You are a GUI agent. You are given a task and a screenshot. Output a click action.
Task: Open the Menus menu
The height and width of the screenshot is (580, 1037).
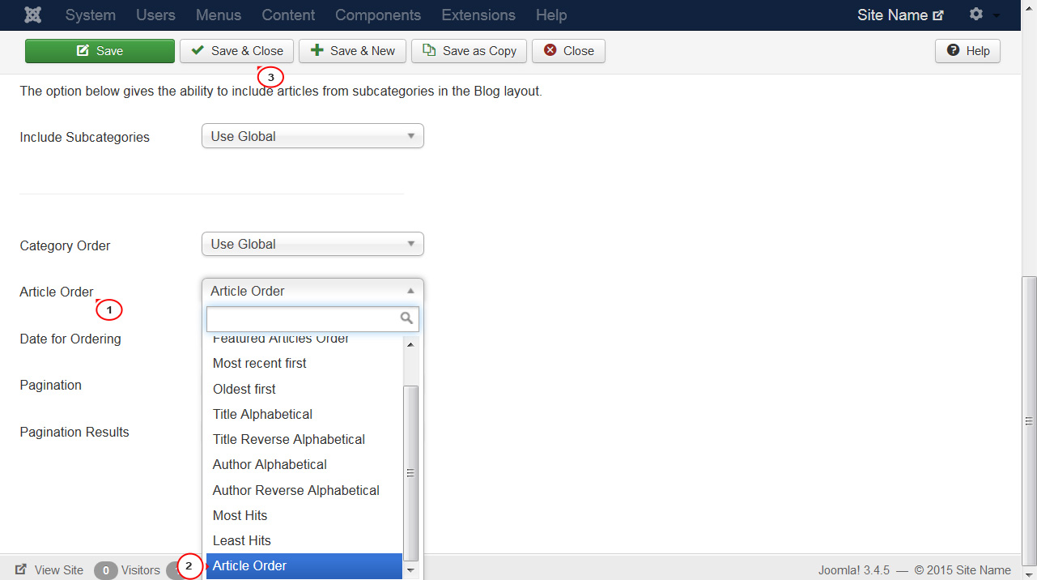tap(219, 15)
